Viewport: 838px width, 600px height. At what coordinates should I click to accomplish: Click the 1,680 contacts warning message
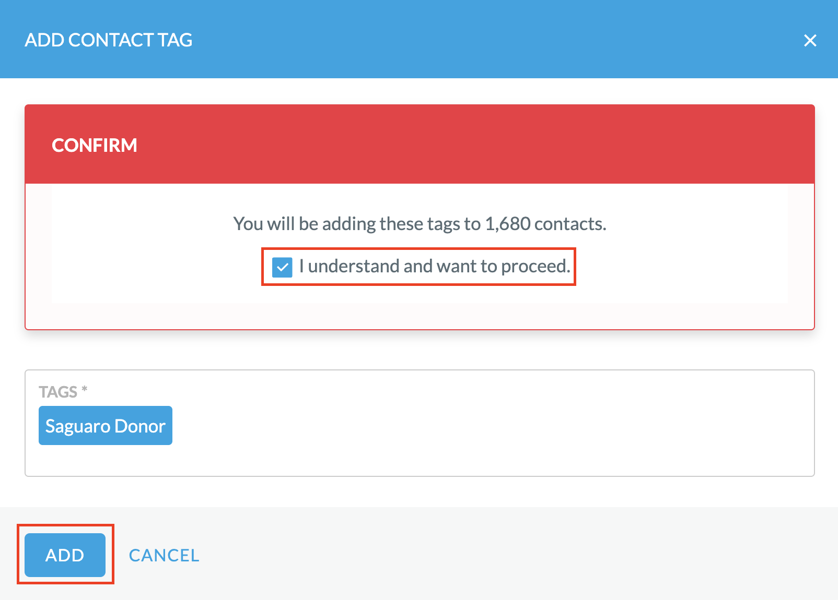tap(420, 224)
